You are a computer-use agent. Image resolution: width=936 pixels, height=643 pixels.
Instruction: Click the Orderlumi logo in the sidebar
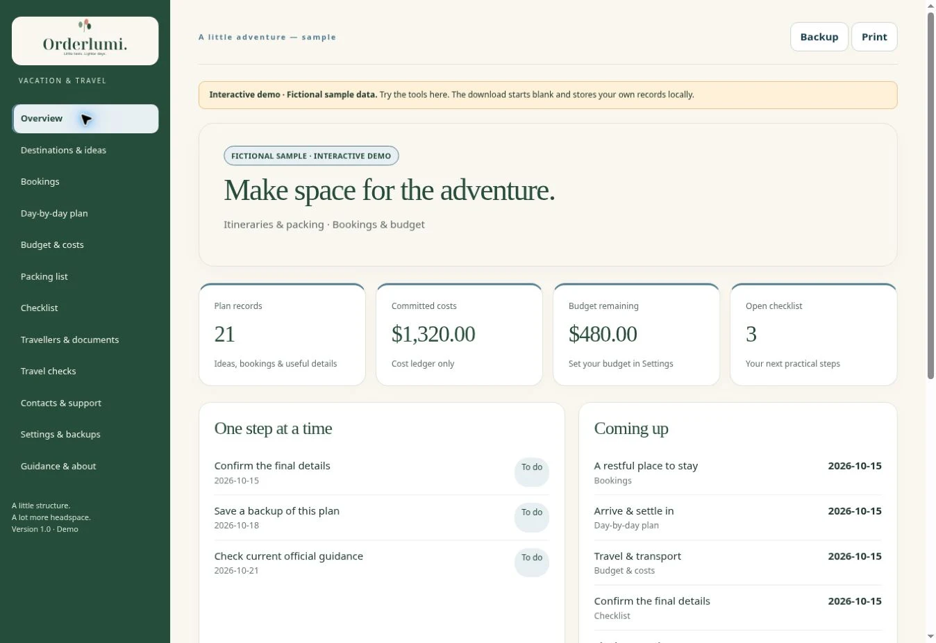pyautogui.click(x=85, y=41)
